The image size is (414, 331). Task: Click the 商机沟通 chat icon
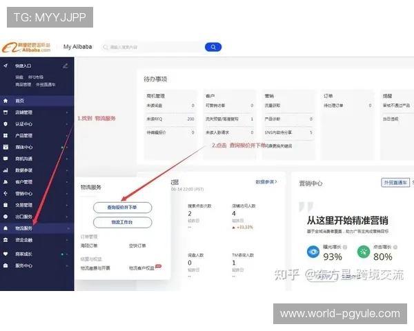coord(6,159)
